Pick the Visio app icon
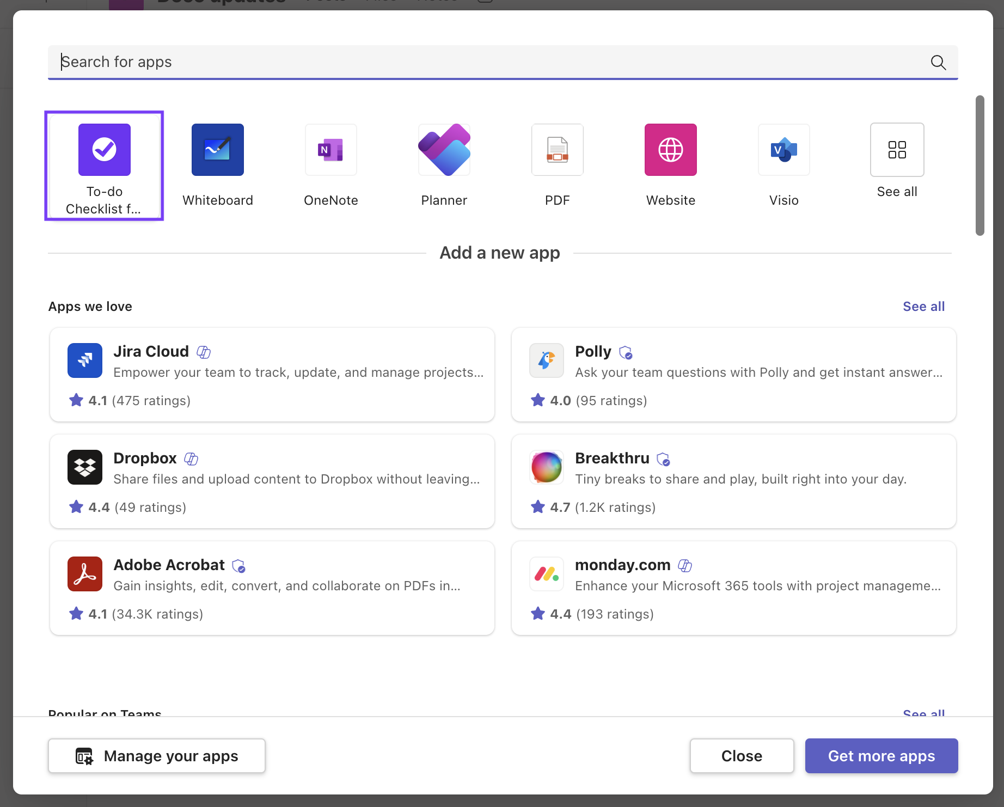 pos(784,150)
